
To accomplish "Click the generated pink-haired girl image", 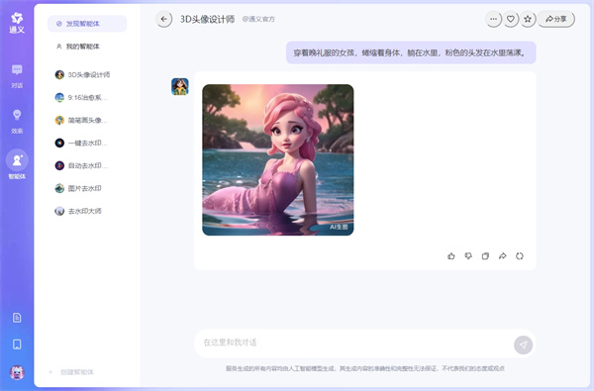I will point(277,160).
